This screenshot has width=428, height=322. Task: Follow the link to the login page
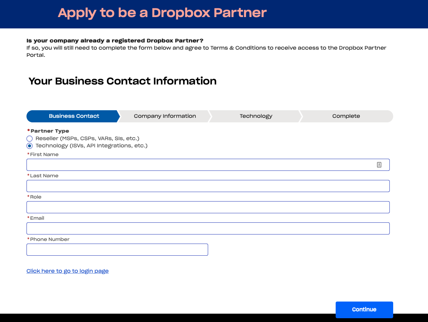tap(67, 271)
